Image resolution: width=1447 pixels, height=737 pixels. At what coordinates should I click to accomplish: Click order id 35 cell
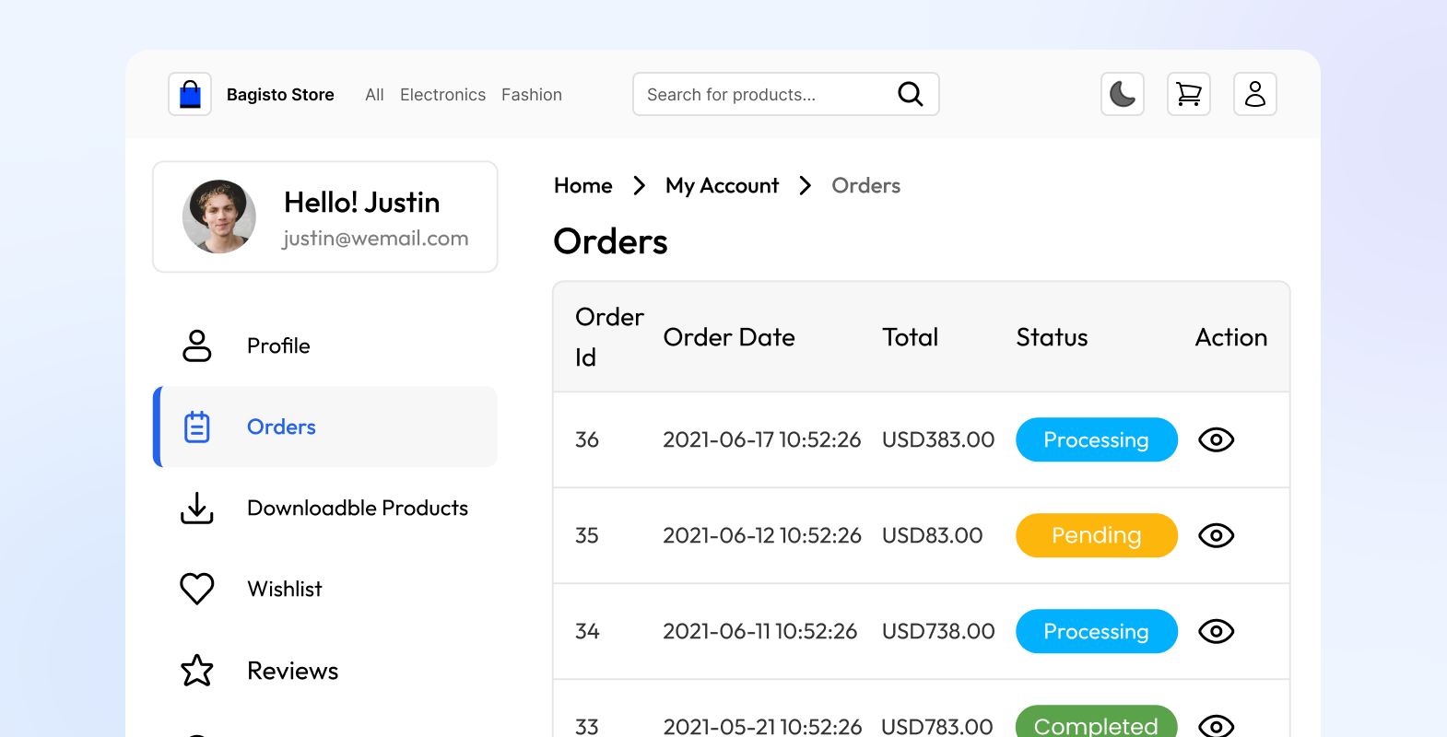[x=587, y=535]
